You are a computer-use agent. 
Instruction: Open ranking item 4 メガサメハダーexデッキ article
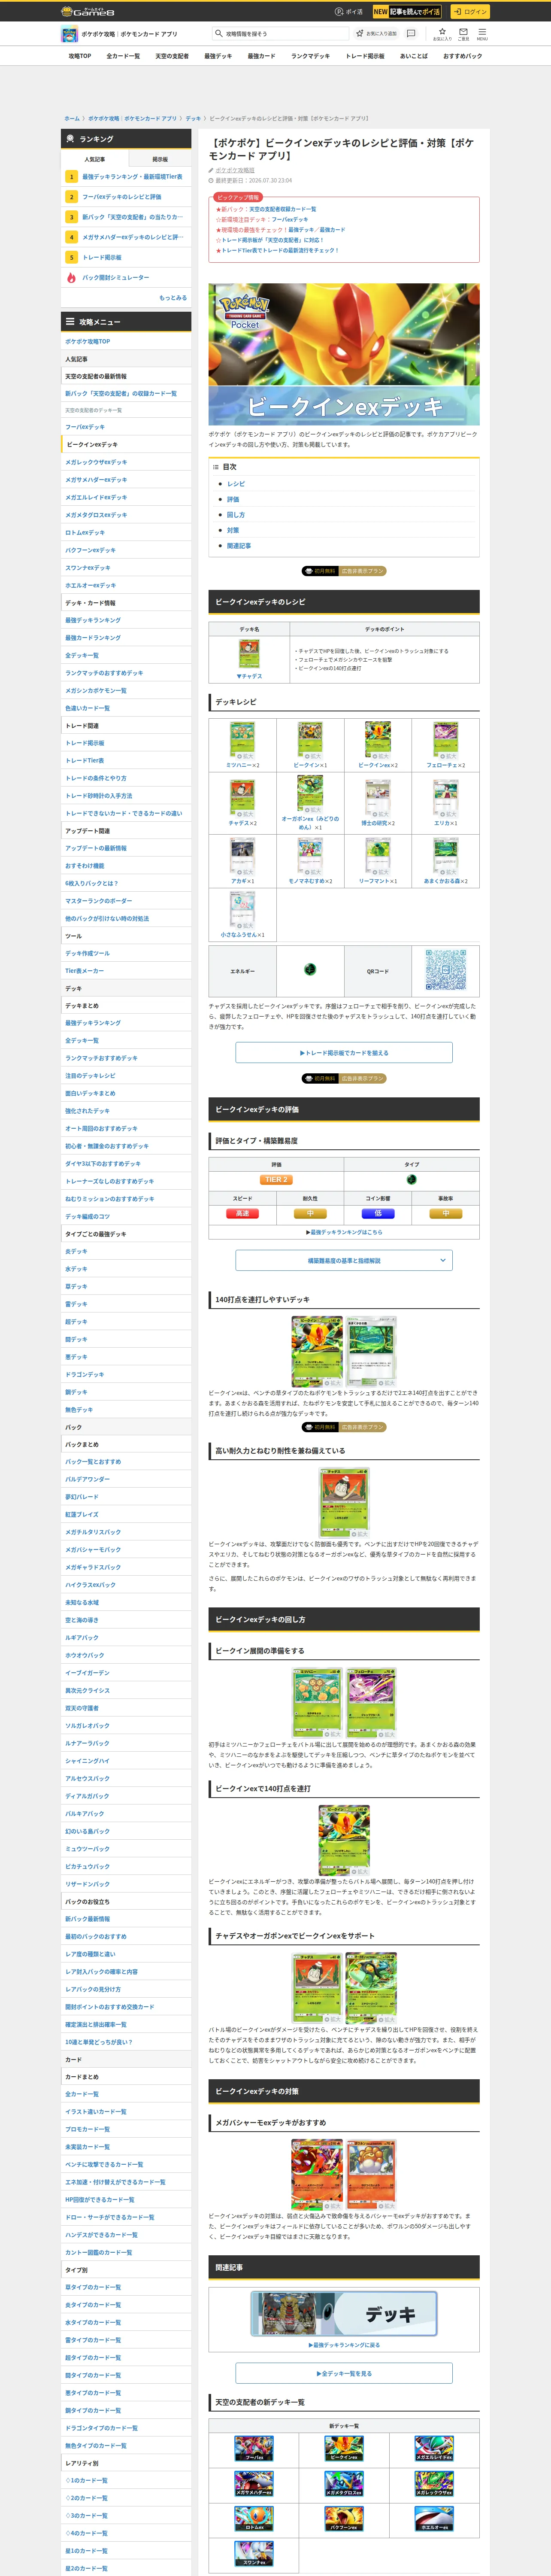click(x=127, y=237)
